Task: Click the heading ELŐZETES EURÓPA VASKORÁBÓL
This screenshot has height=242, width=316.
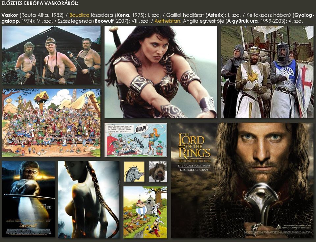Action: (40, 3)
